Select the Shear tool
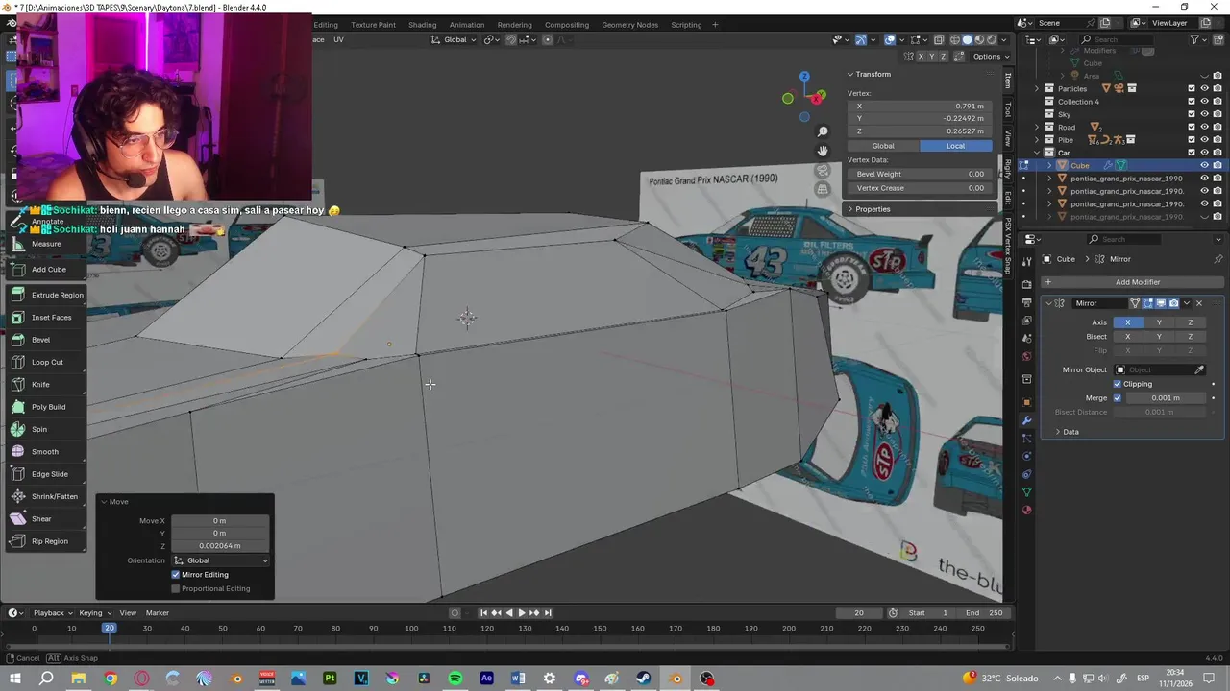The height and width of the screenshot is (691, 1230). (46, 519)
